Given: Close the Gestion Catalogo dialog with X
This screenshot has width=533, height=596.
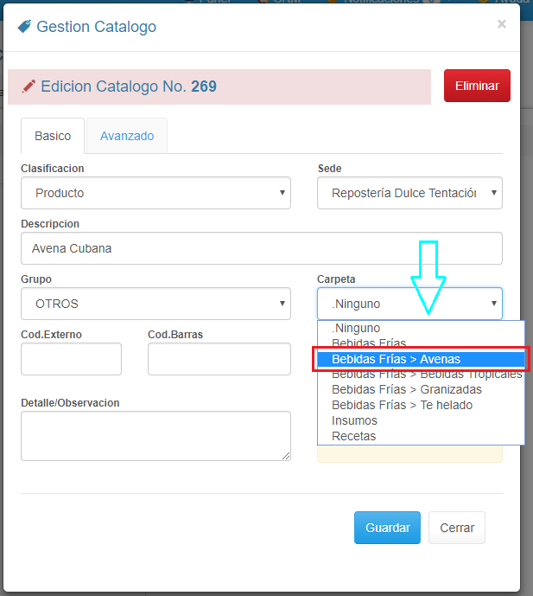Looking at the screenshot, I should pos(501,24).
